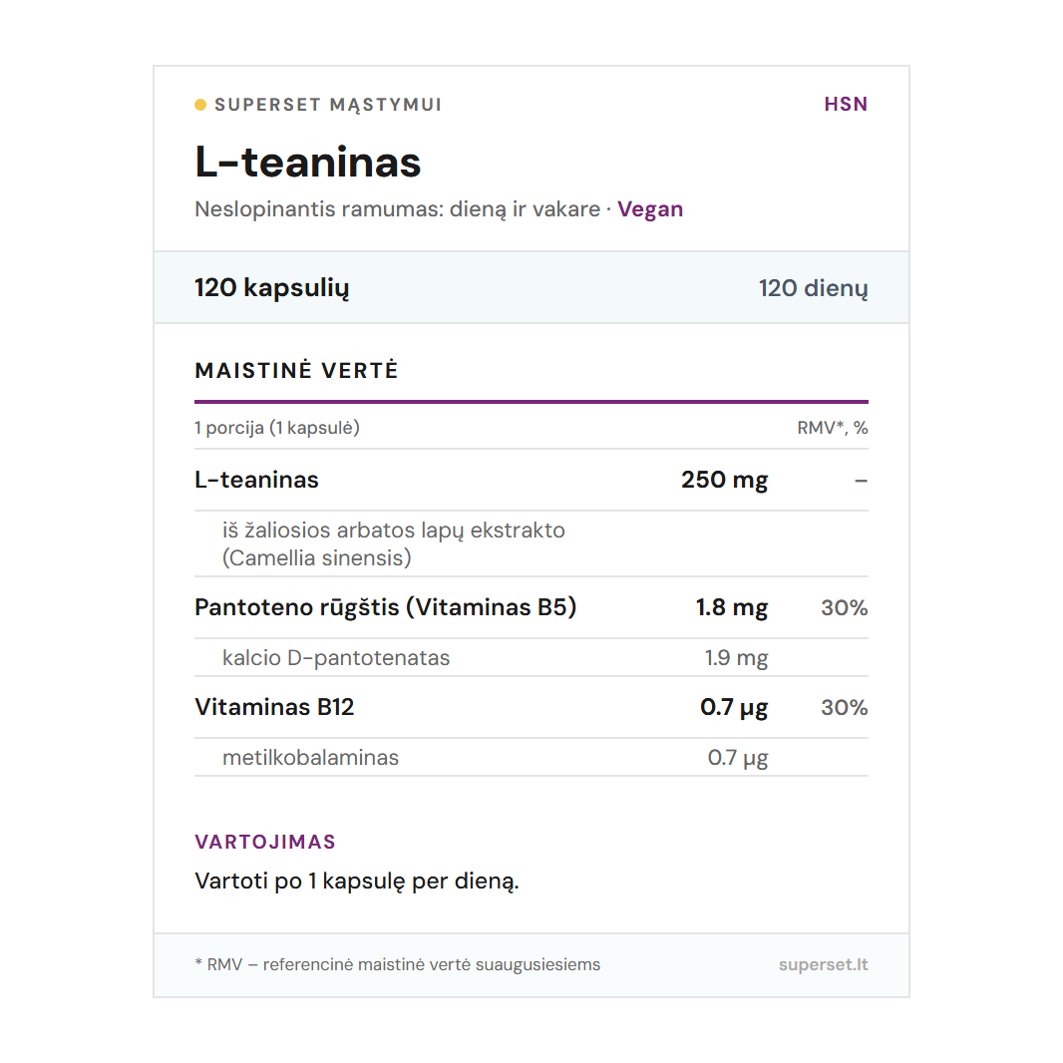Click the yellow dot beside SUPERSET MĄSTYMUI
Screen dimensions: 1063x1063
200,105
